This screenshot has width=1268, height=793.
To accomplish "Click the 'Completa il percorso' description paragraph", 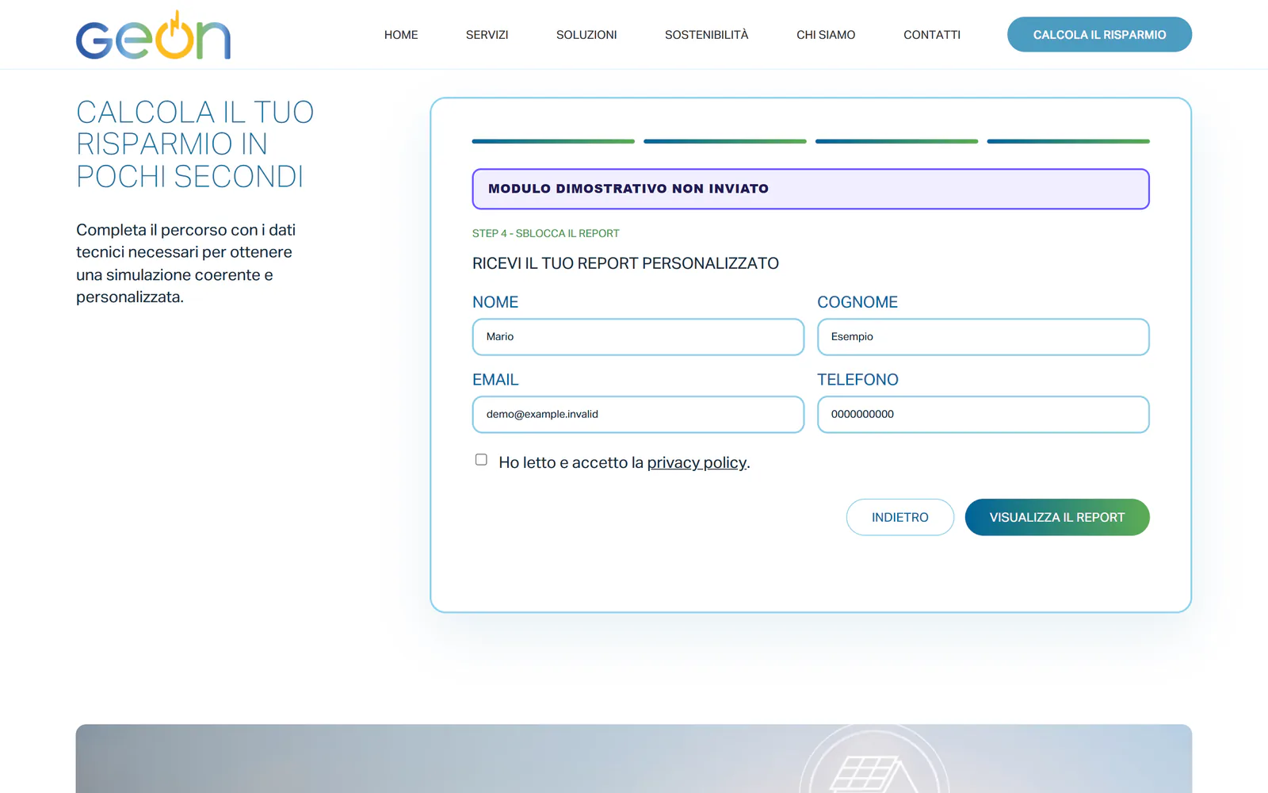I will click(186, 263).
